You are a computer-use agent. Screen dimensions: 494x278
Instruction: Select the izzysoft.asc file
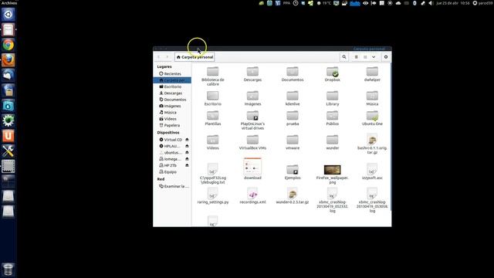pos(372,171)
